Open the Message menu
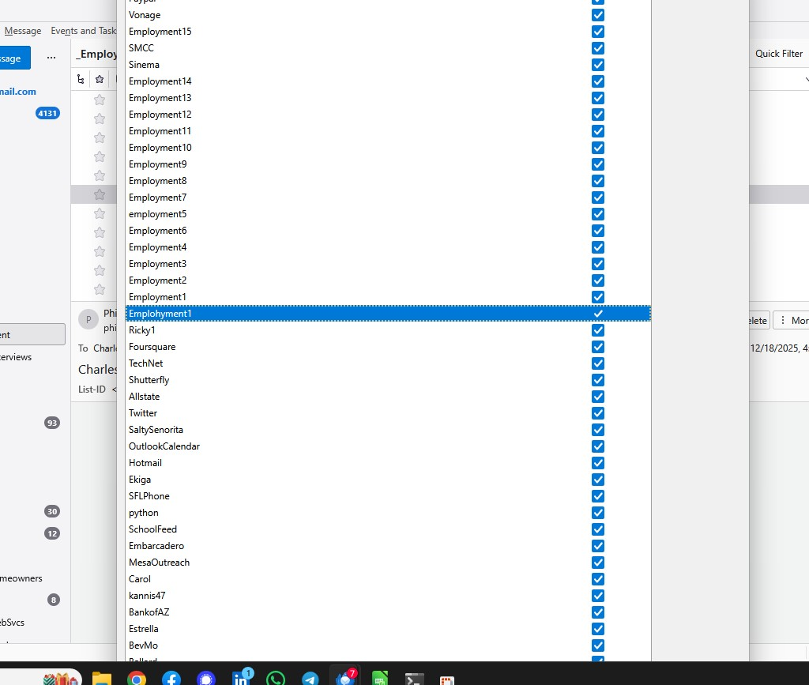This screenshot has width=809, height=685. (23, 31)
